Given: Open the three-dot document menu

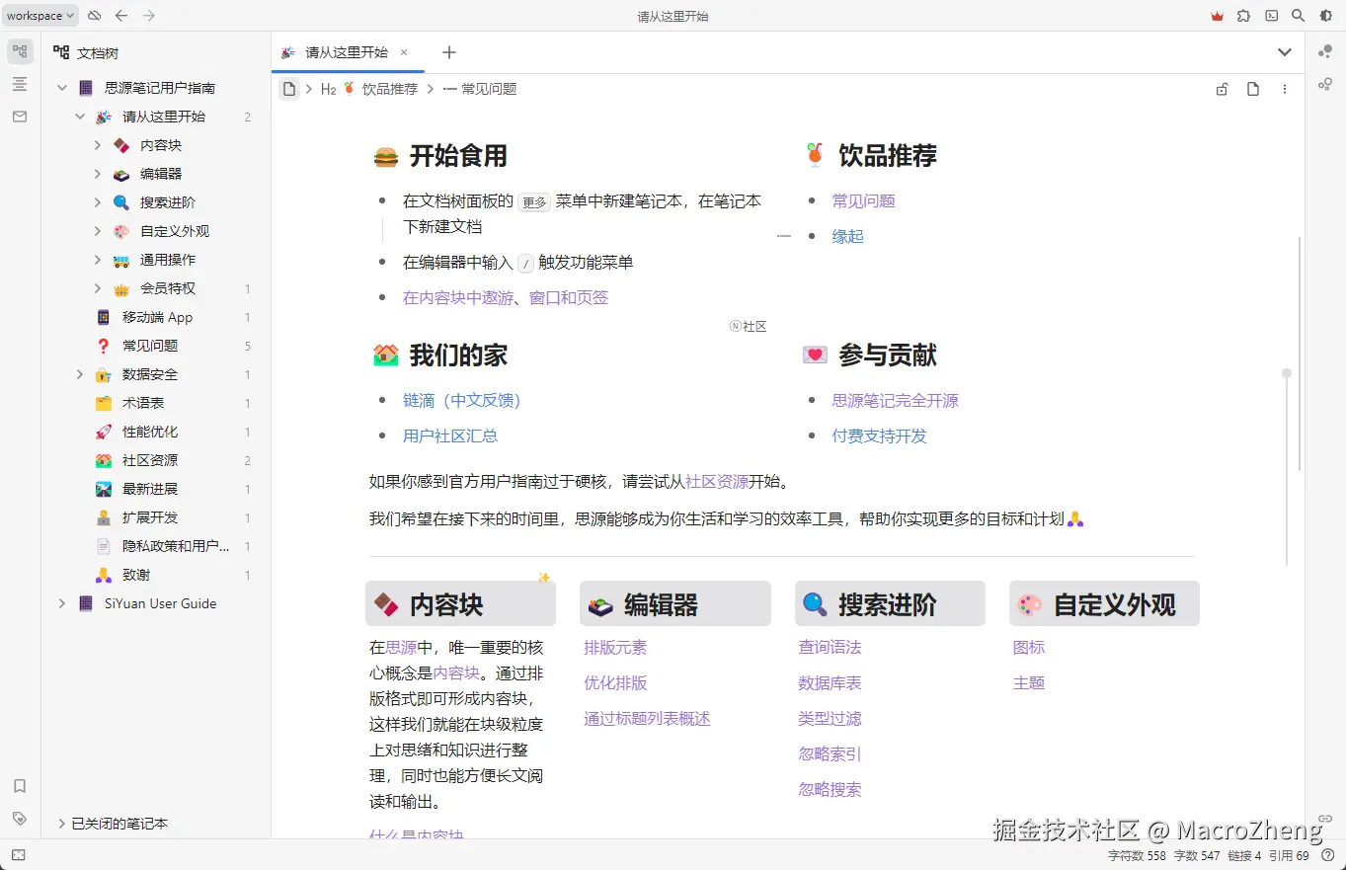Looking at the screenshot, I should pos(1285,89).
